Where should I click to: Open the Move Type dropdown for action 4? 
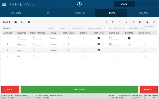coord(21,56)
